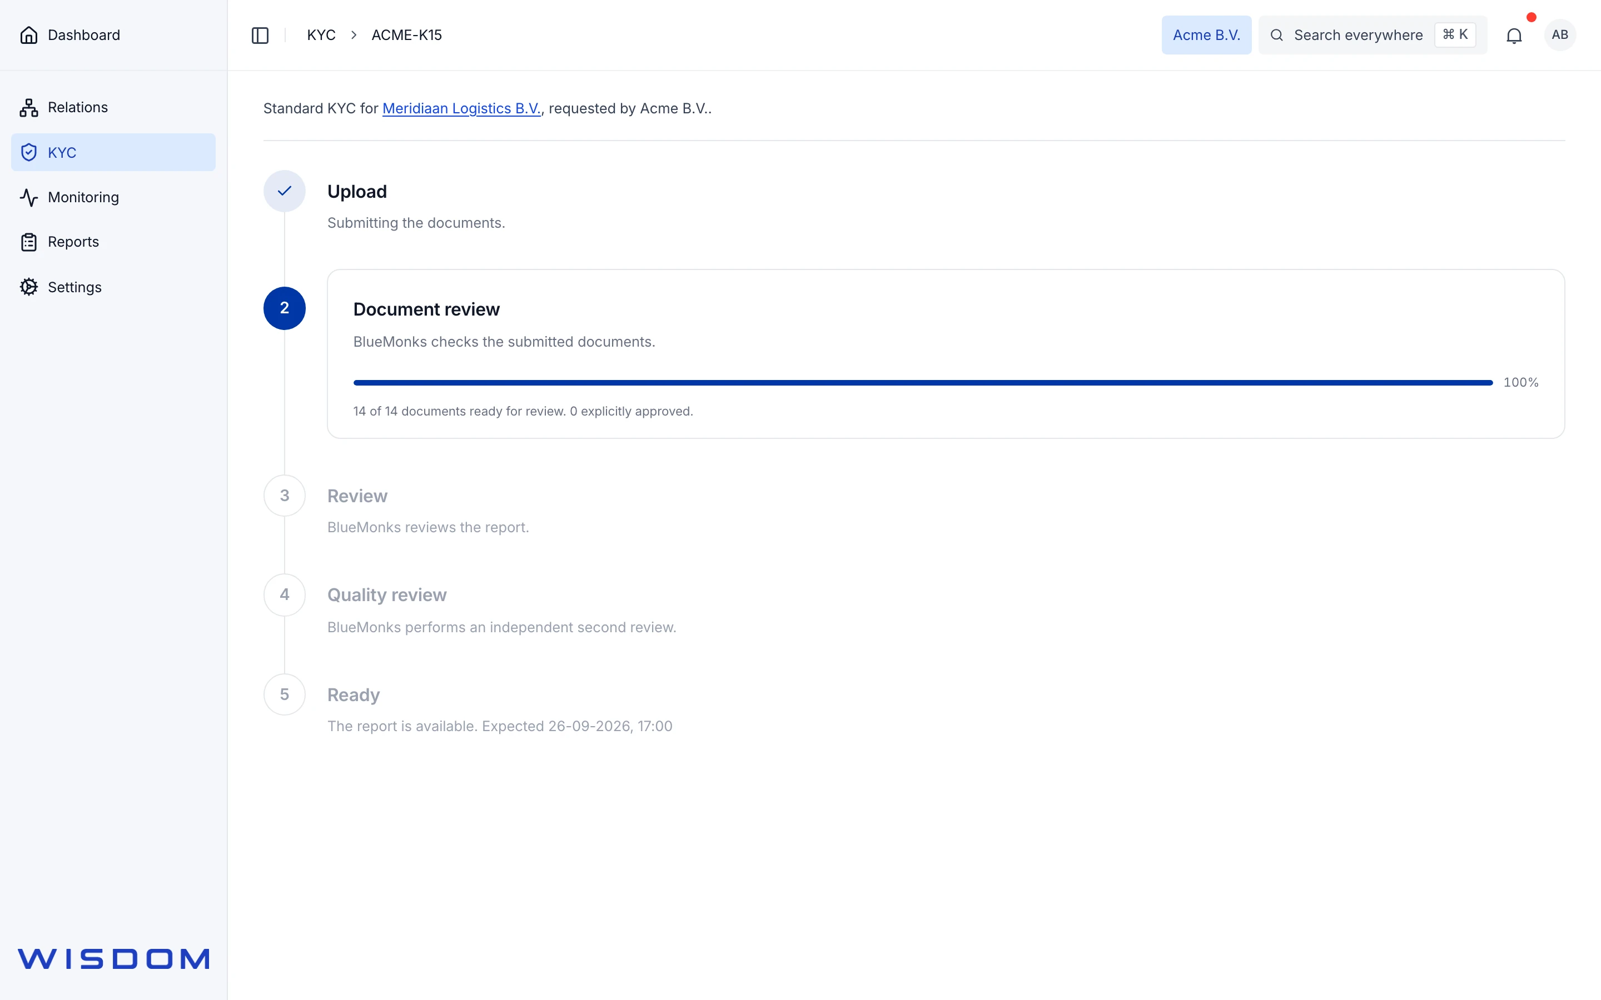Go to the Dashboard menu item
The image size is (1601, 1000).
click(x=84, y=35)
